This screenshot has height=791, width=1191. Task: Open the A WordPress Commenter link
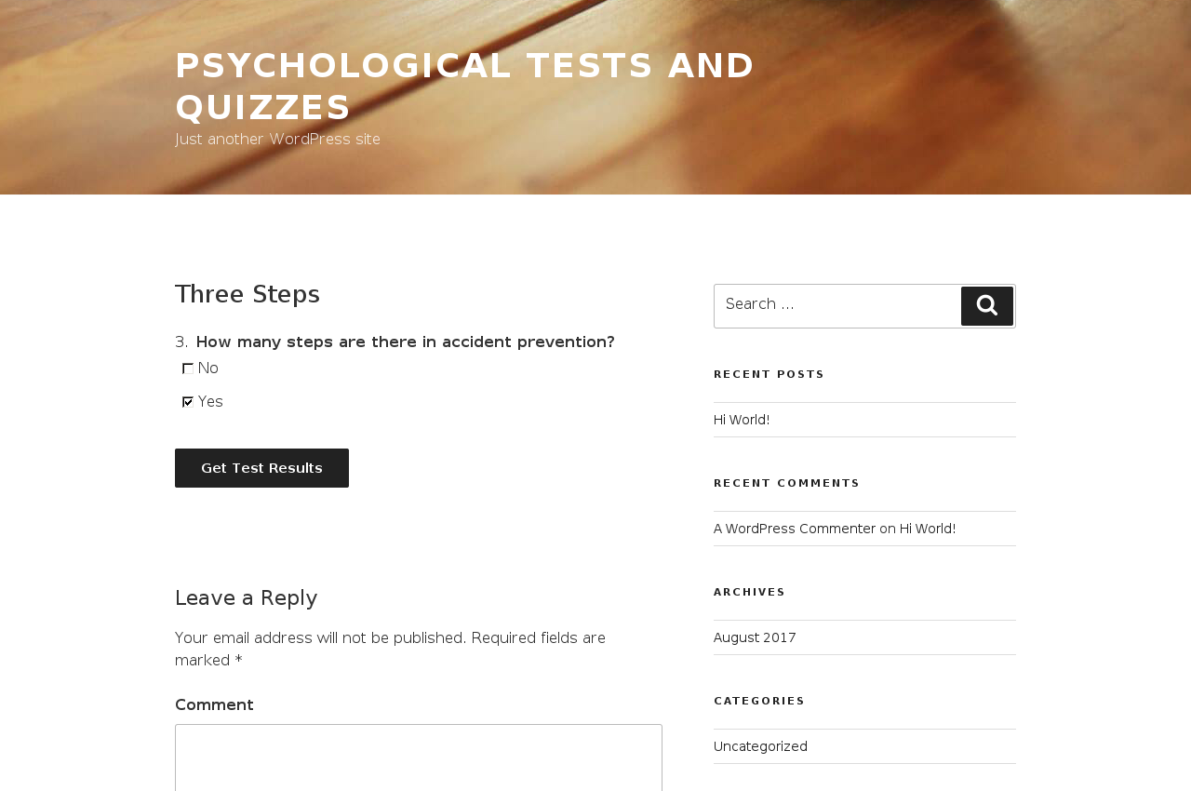pos(795,529)
